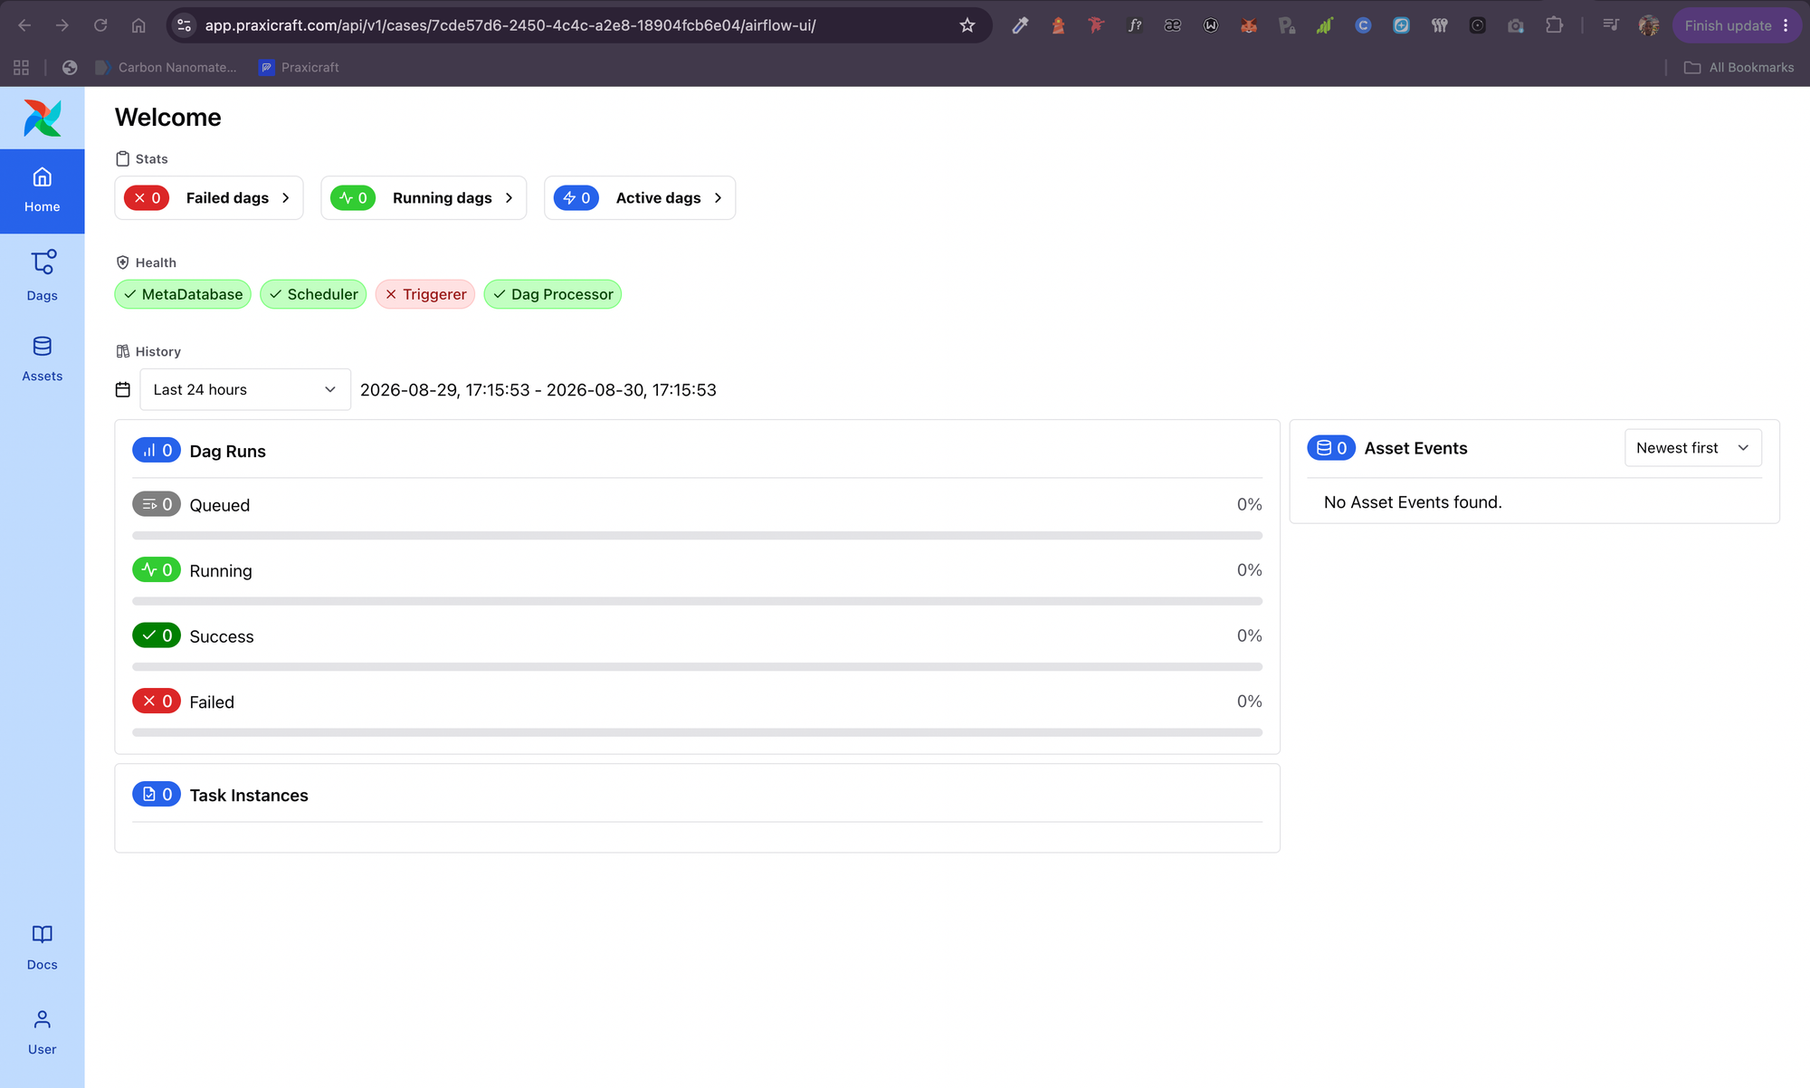Open the User menu icon
Screen dimensions: 1810x1088
(x=43, y=1020)
